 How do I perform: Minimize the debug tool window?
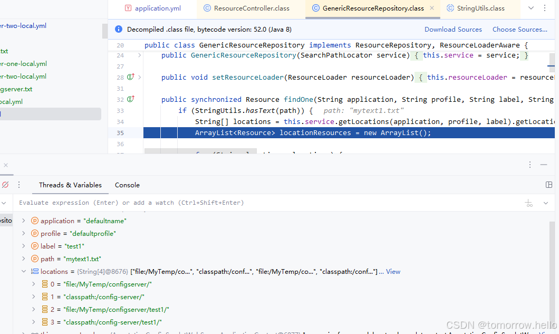(x=544, y=165)
